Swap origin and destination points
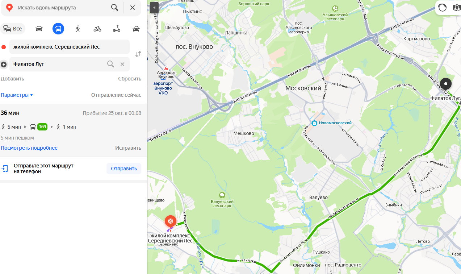This screenshot has width=461, height=274. (138, 54)
